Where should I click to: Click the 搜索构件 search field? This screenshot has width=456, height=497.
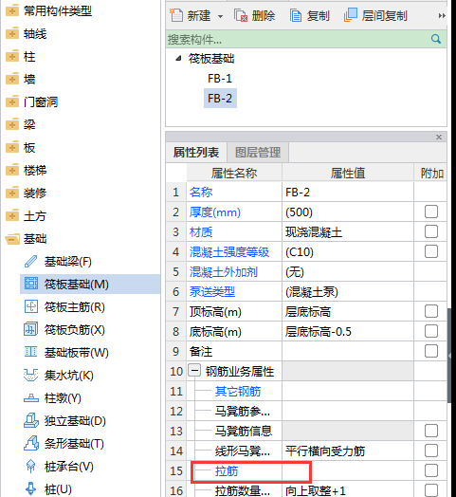[x=298, y=39]
